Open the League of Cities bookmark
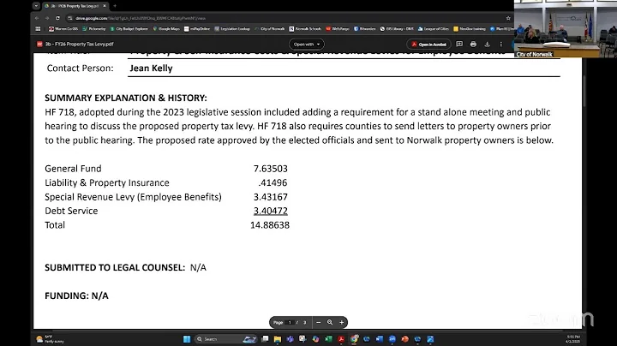 [434, 29]
